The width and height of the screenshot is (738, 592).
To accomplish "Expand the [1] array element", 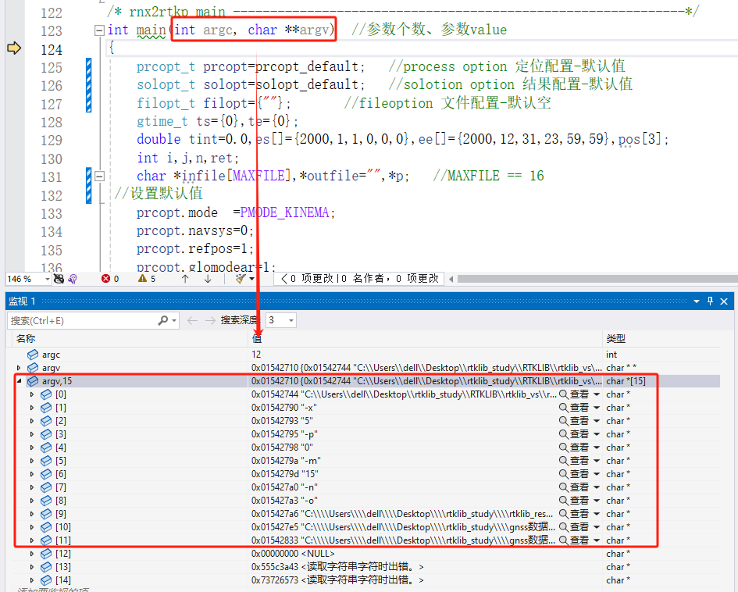I will click(x=32, y=408).
